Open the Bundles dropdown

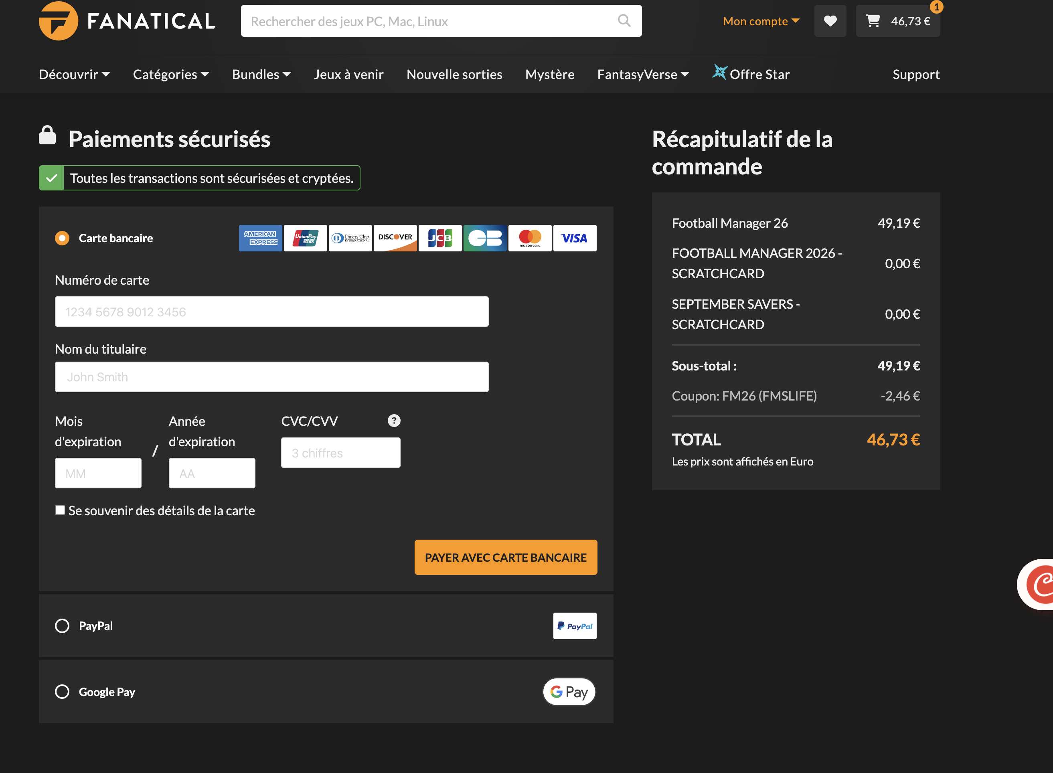click(261, 75)
